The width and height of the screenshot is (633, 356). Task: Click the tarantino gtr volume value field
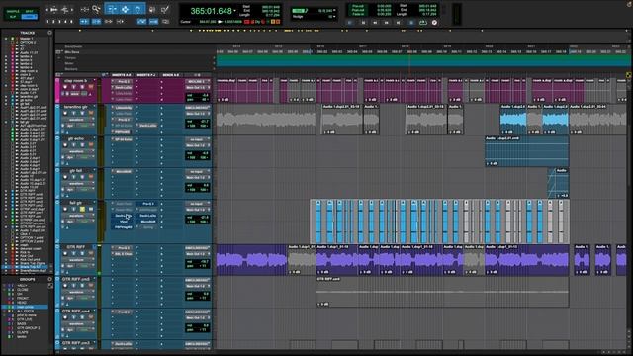202,121
